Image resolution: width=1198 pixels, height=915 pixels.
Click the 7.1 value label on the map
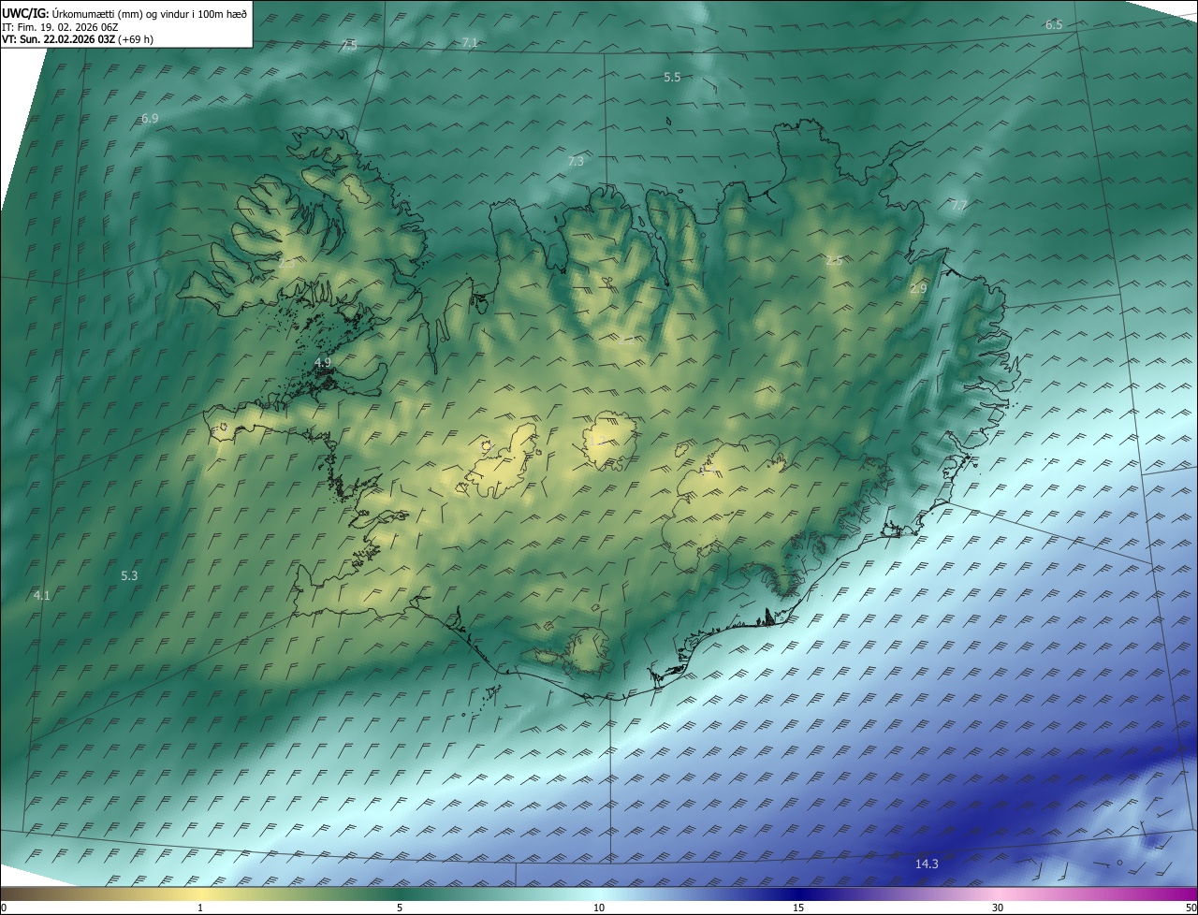point(470,42)
